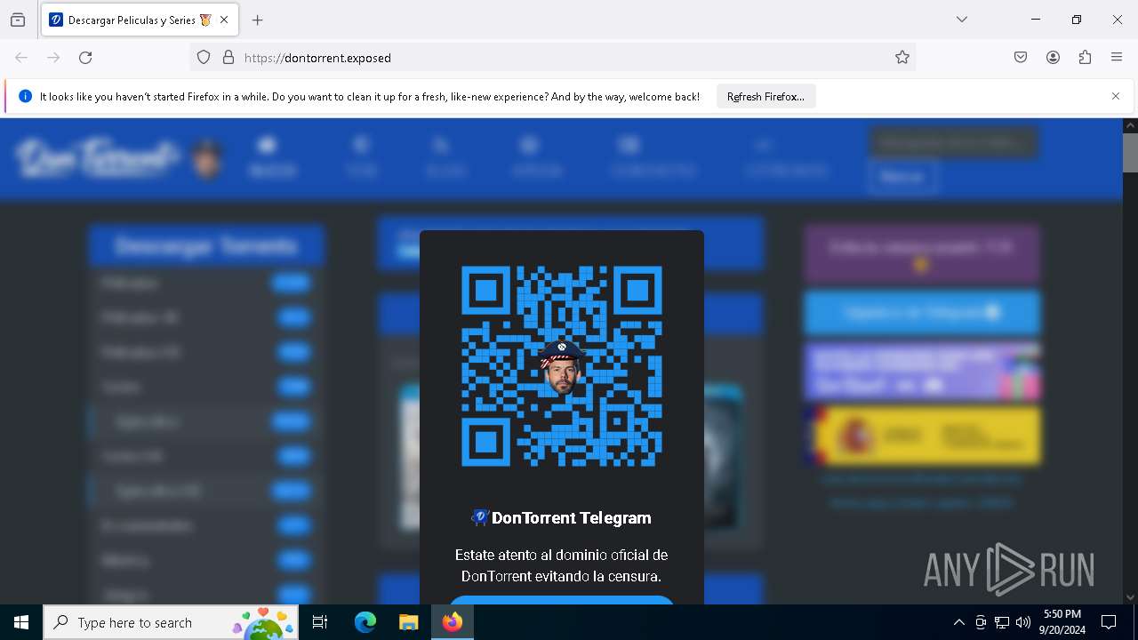Go back to previous page
The width and height of the screenshot is (1138, 640).
(21, 58)
